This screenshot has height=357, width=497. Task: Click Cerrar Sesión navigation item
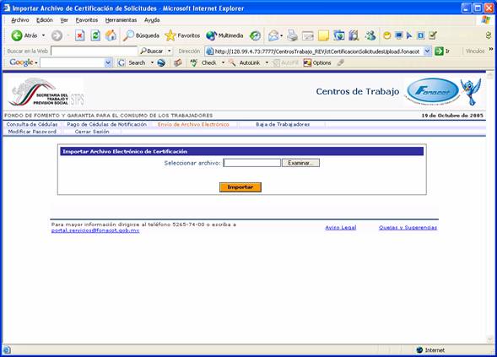point(92,132)
